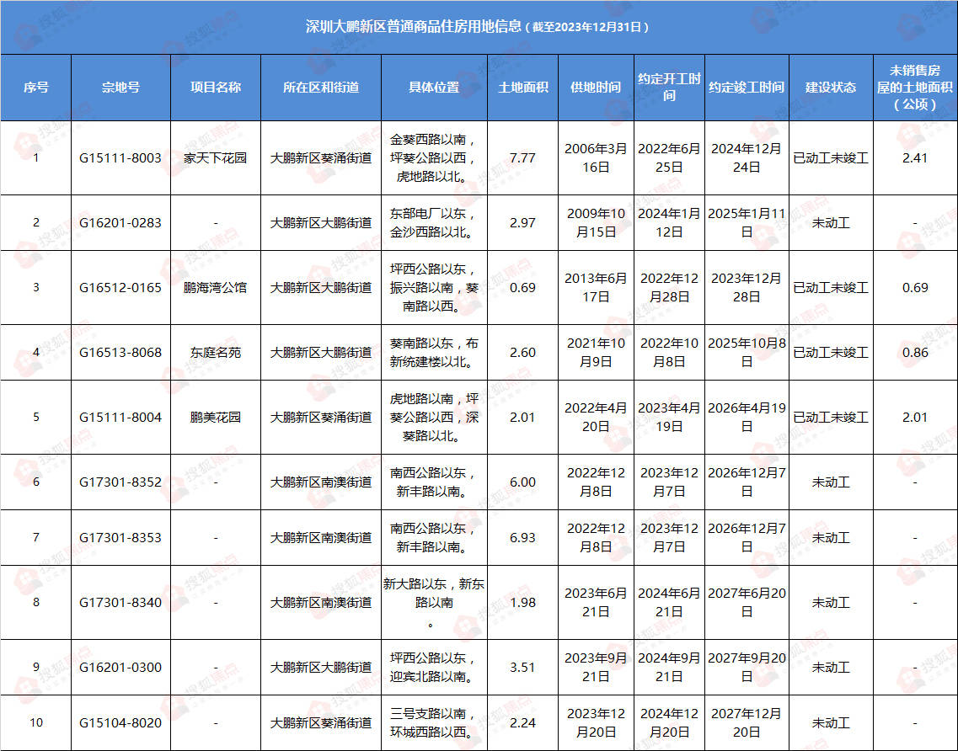This screenshot has height=751, width=958.
Task: Click land area value 7.77
Action: 523,158
